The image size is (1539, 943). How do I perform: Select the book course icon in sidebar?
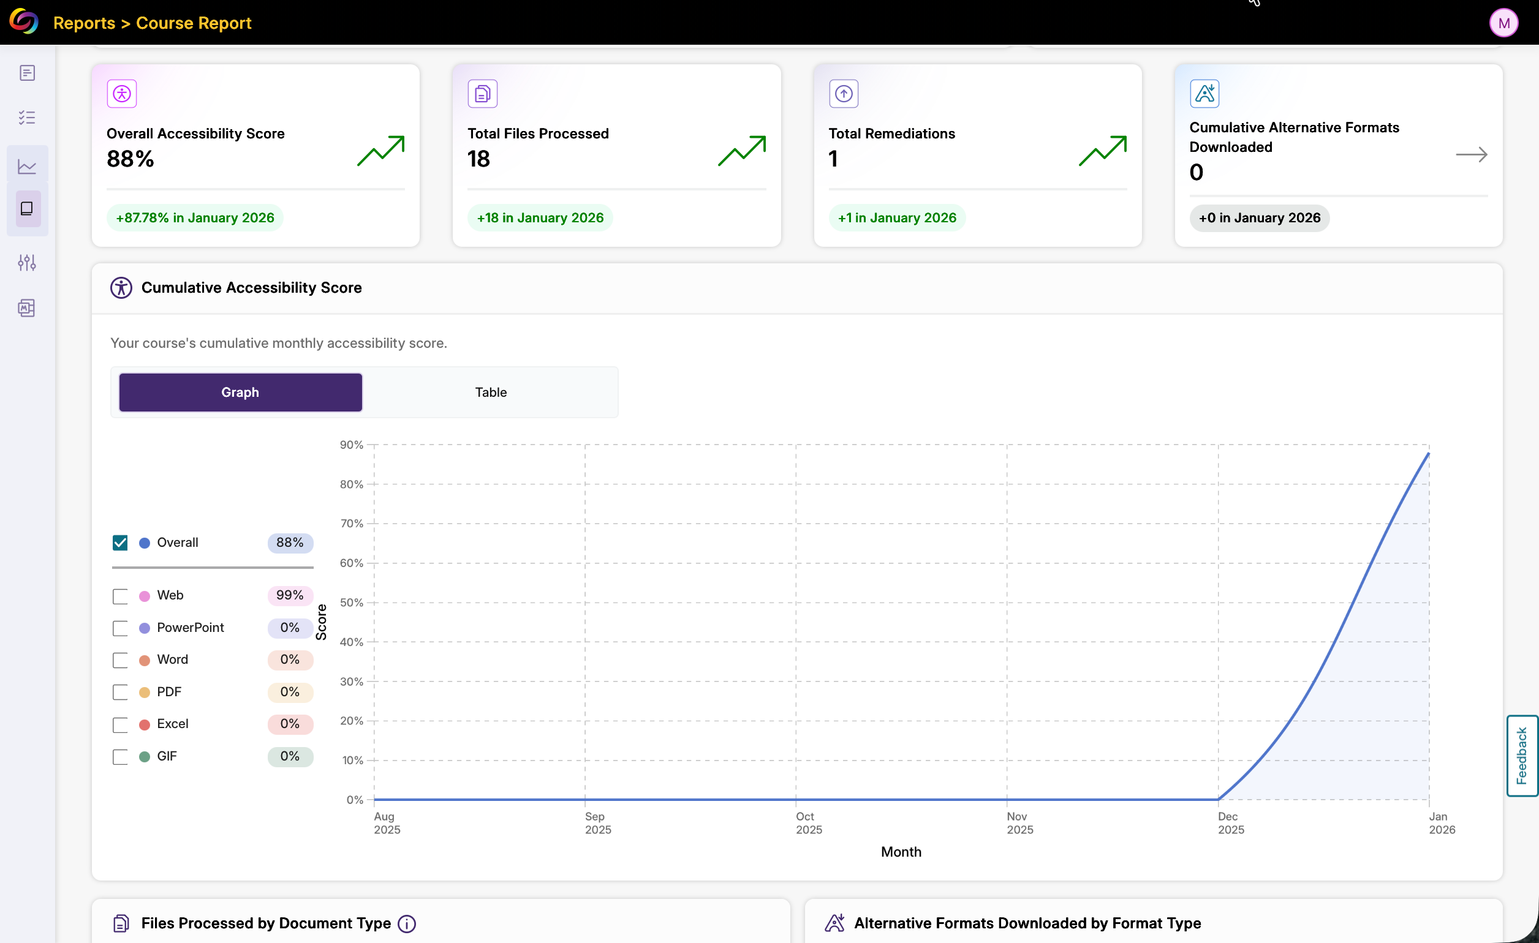[x=28, y=209]
